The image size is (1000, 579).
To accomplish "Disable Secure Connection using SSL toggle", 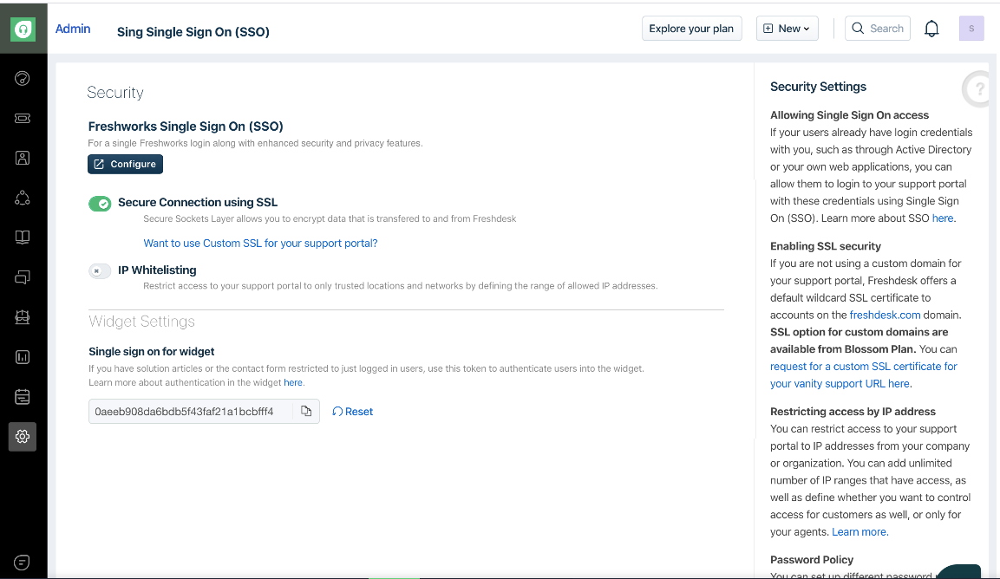I will coord(100,204).
